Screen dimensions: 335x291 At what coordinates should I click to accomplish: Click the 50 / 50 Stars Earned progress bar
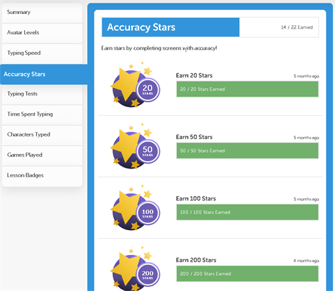(247, 151)
